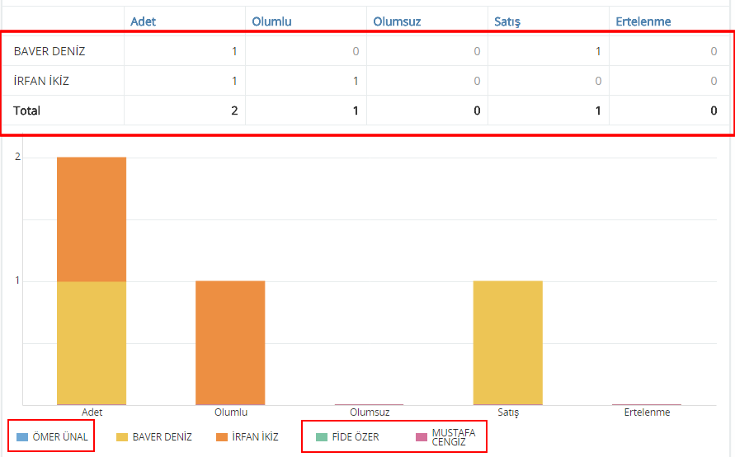Select the İRFAN İKİZ row name
Image resolution: width=735 pixels, height=457 pixels.
click(41, 81)
